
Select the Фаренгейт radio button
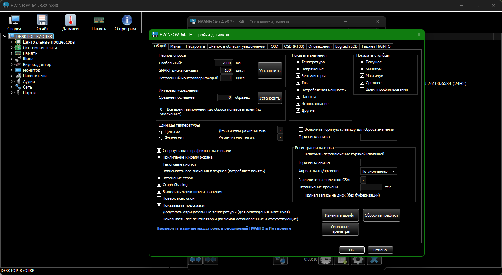click(x=161, y=138)
